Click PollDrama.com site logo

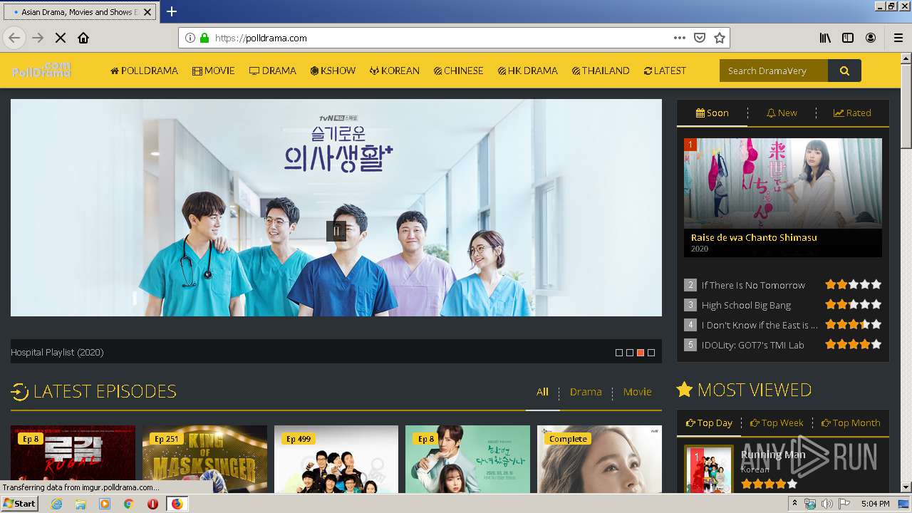coord(41,70)
